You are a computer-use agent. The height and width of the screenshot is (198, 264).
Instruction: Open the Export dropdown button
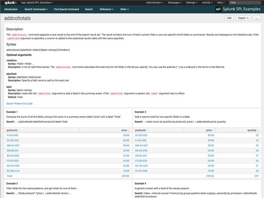point(243,18)
